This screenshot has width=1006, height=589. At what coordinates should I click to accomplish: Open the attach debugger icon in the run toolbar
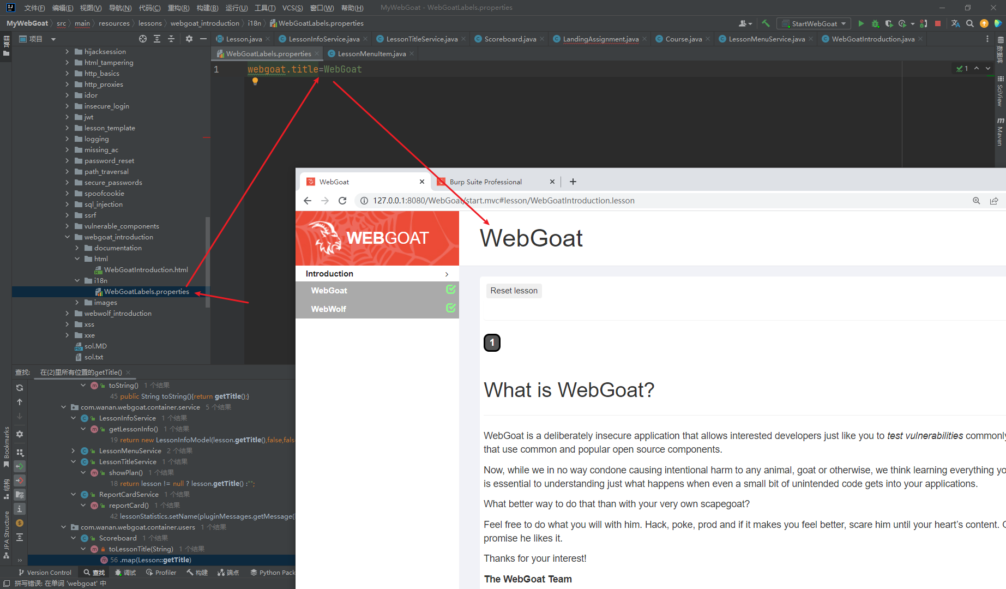click(x=923, y=23)
